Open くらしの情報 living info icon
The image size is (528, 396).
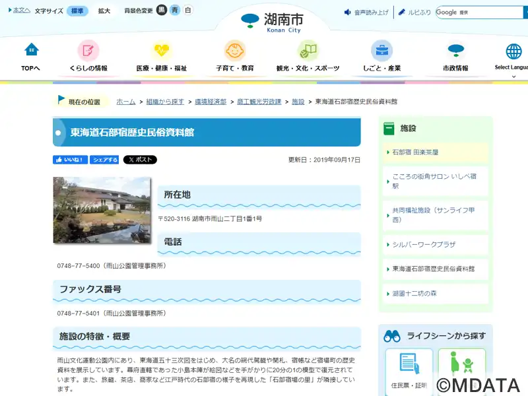[88, 50]
